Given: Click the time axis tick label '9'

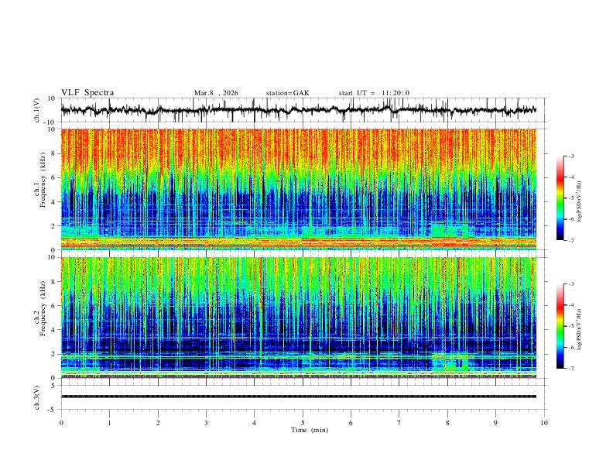Looking at the screenshot, I should coord(495,423).
